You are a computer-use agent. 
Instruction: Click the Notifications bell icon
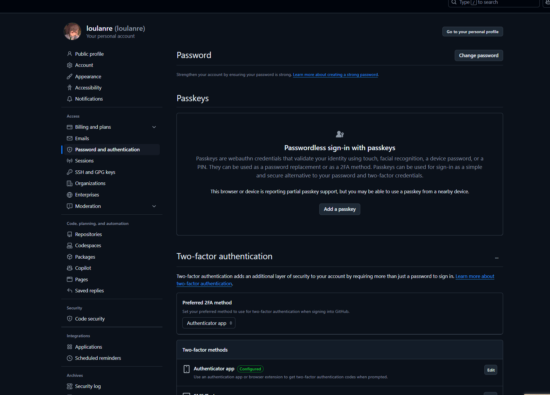tap(69, 99)
